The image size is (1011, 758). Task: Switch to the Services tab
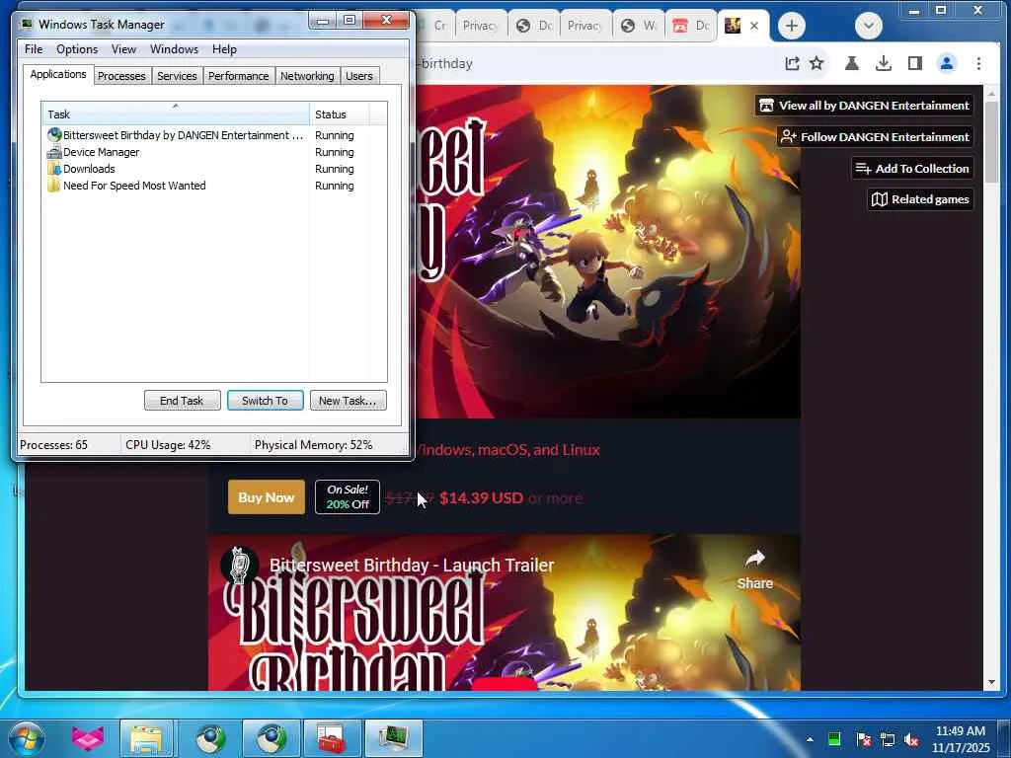(x=177, y=76)
